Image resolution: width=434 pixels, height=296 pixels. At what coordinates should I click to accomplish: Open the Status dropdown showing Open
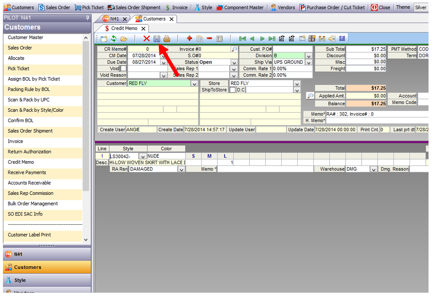234,62
